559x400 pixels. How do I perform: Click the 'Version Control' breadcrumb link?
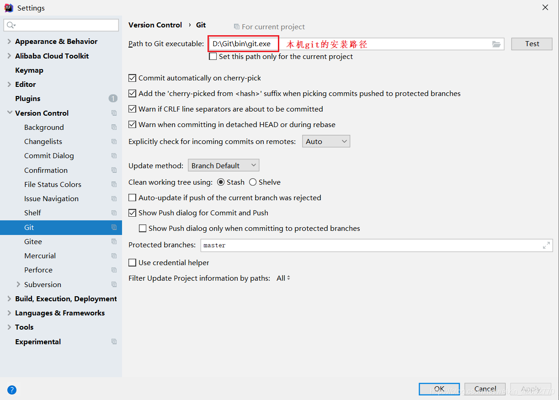[x=155, y=25]
